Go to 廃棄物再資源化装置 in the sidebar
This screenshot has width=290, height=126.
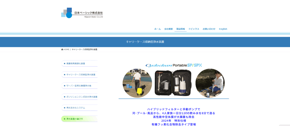(x=79, y=63)
